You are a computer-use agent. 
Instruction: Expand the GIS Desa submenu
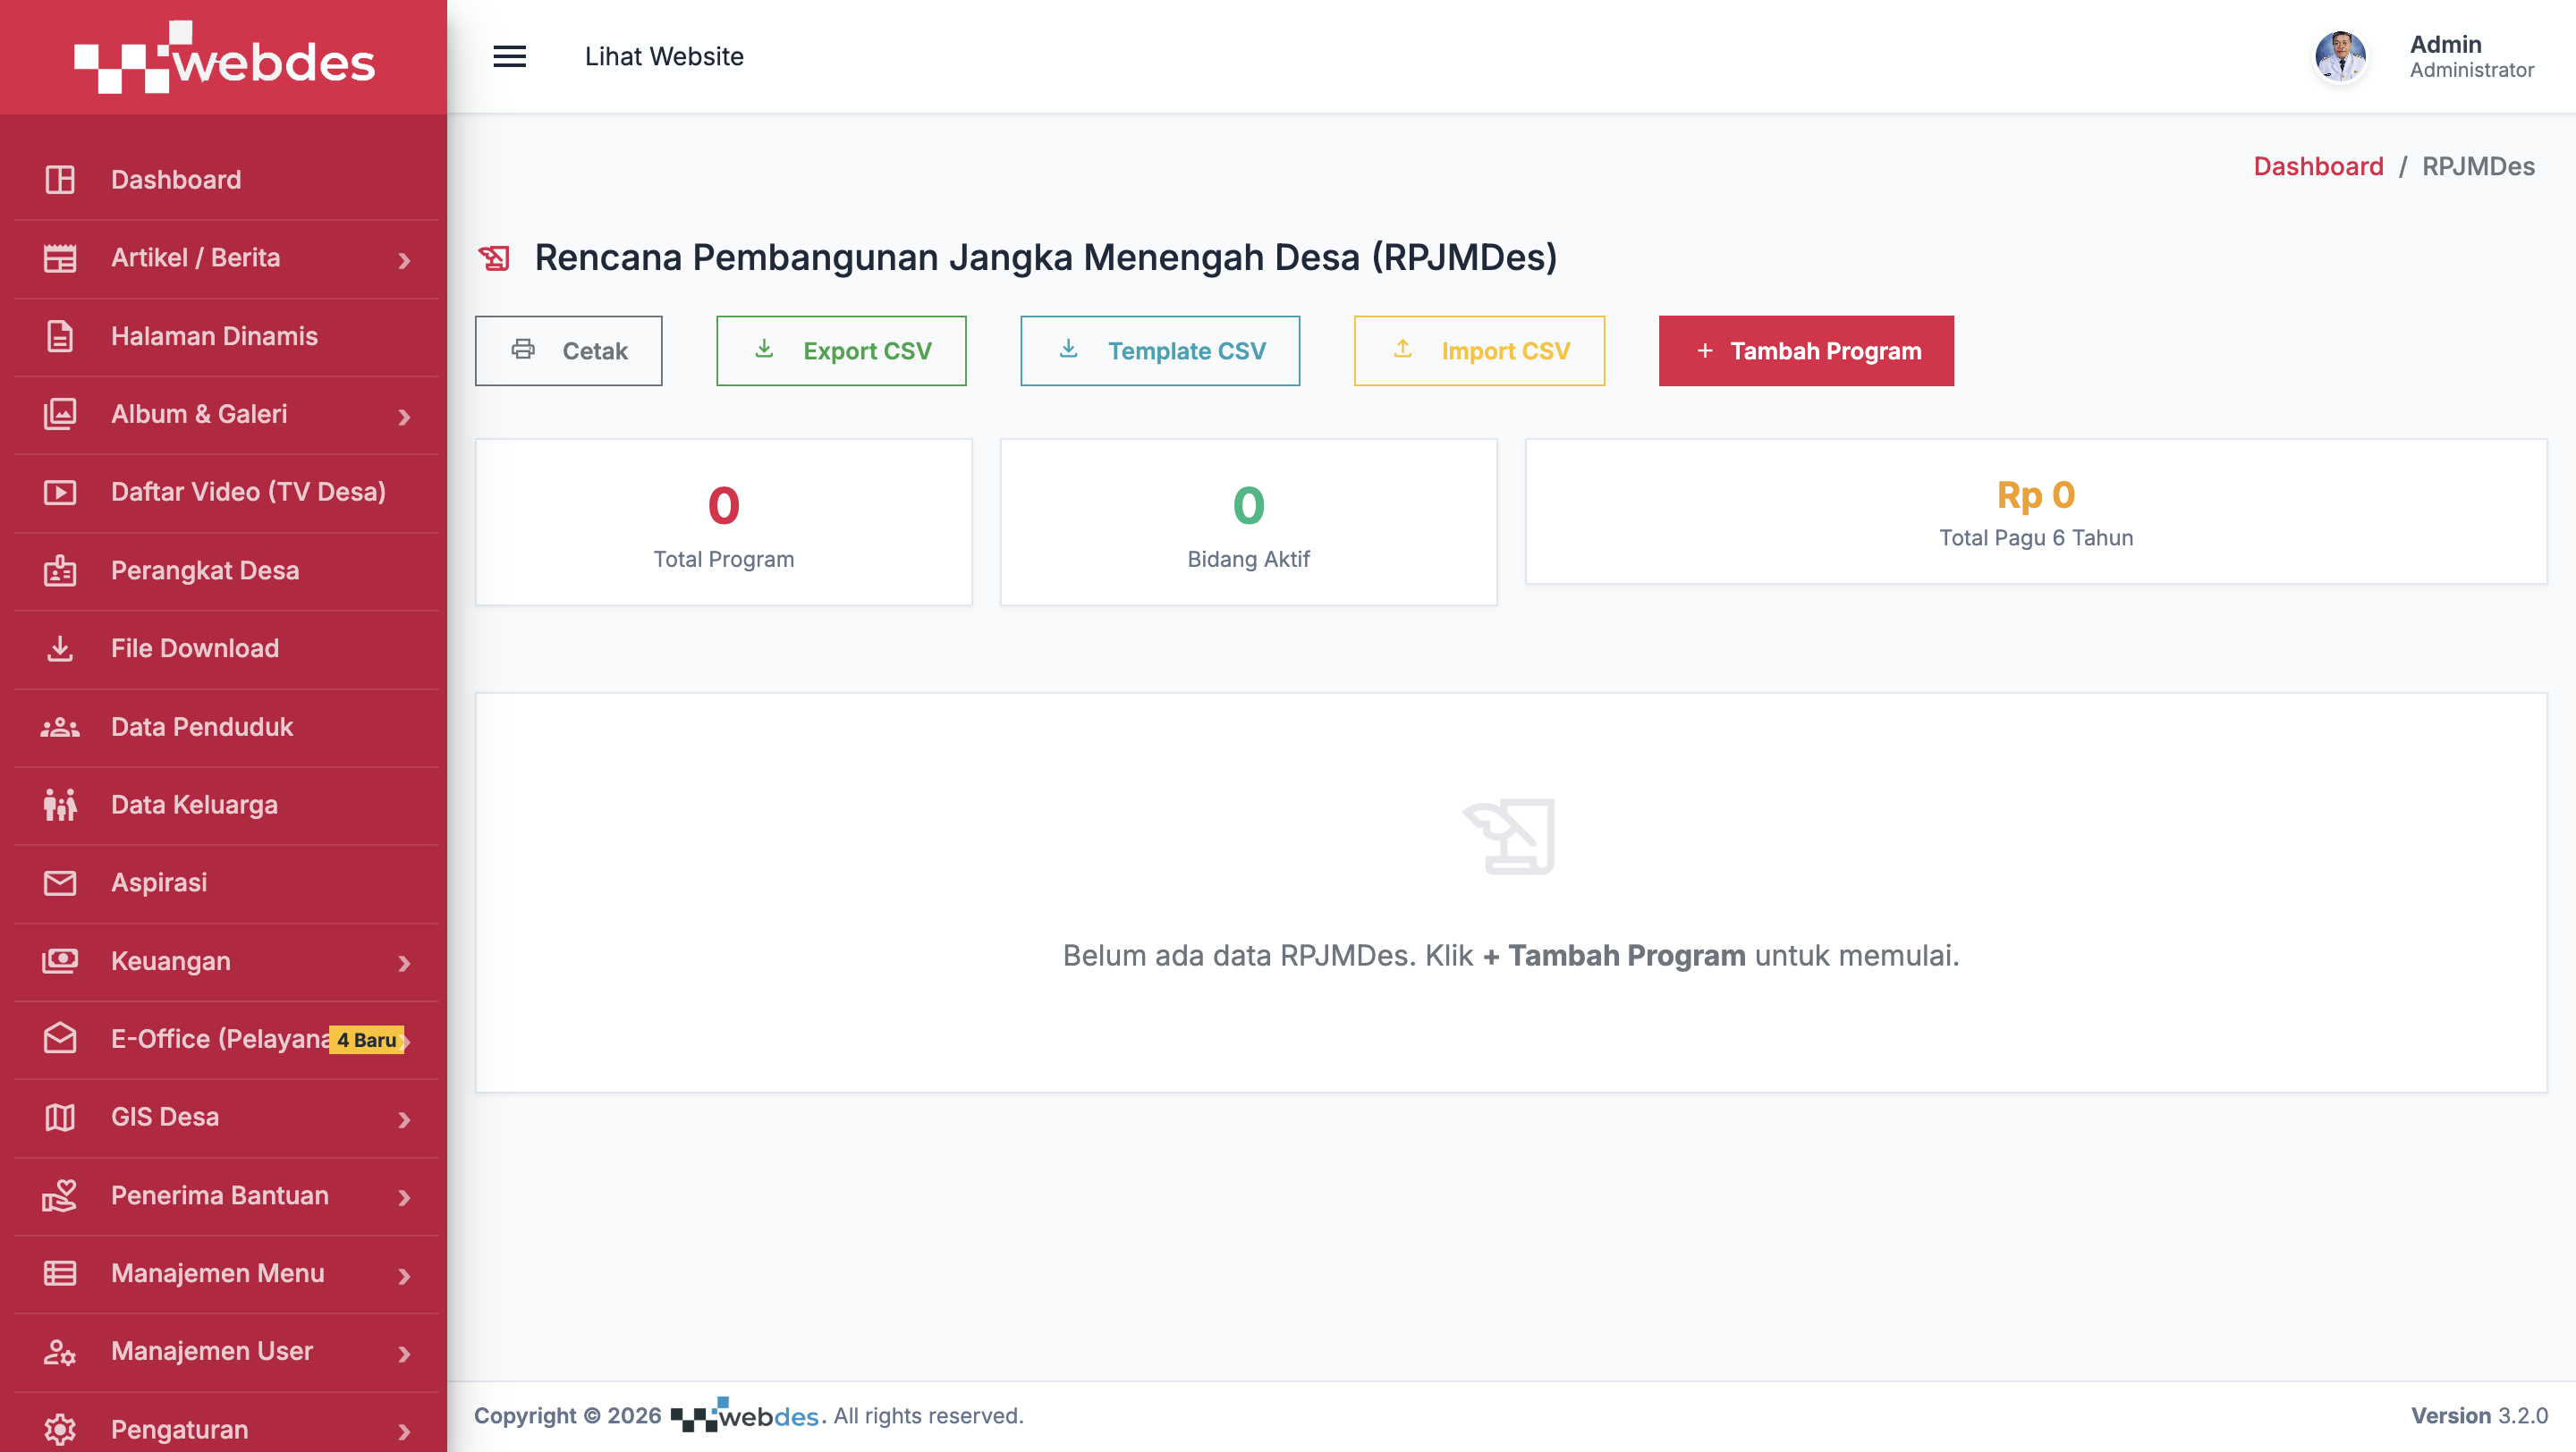tap(226, 1118)
